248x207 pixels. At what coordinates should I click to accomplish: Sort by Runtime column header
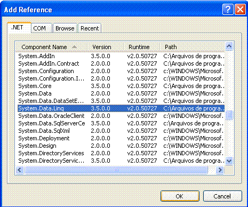pos(141,47)
